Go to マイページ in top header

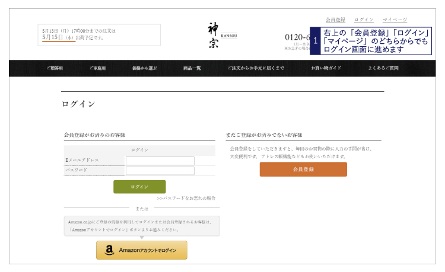[395, 20]
